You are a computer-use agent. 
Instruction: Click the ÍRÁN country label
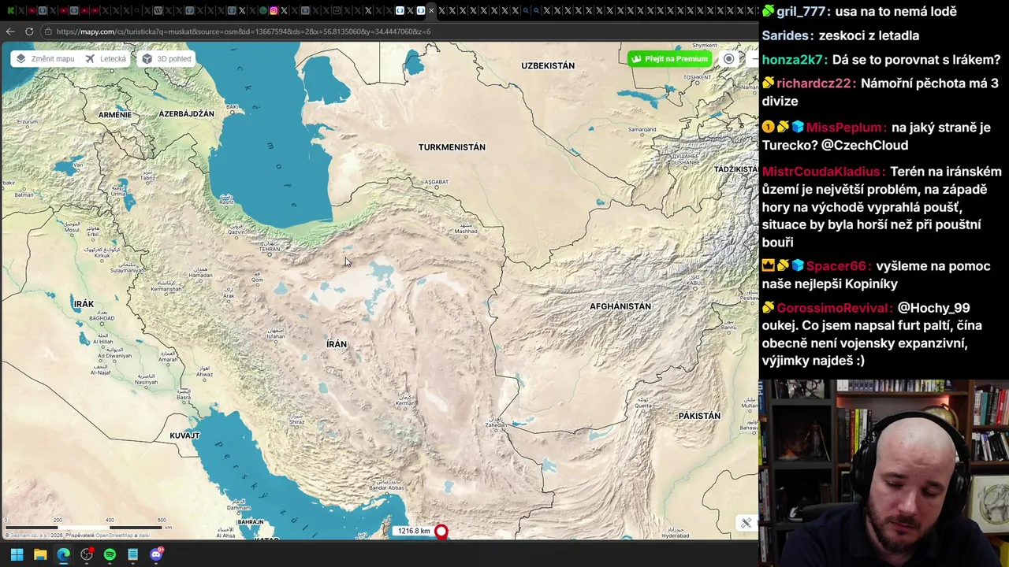point(337,344)
